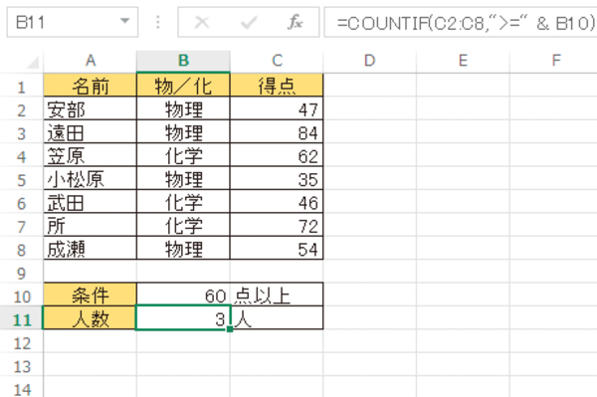Select cell with 点以上 text
Screen dimensions: 597x397
click(277, 295)
